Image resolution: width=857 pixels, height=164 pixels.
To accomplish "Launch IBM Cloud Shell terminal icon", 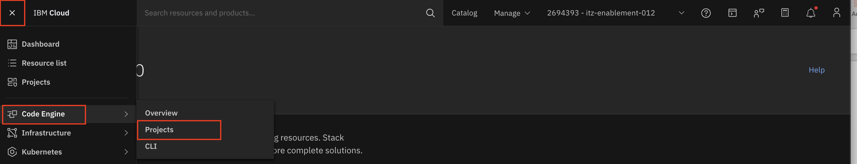I will (x=732, y=13).
